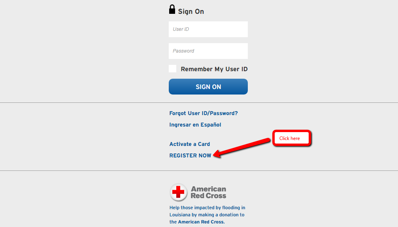
Task: Click the red cross emblem logo
Action: coord(178,192)
